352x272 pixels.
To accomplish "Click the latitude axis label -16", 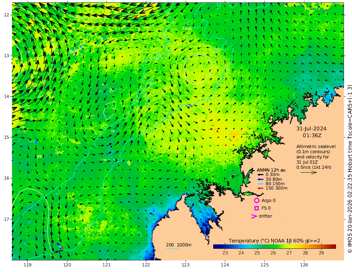I will (6, 178).
